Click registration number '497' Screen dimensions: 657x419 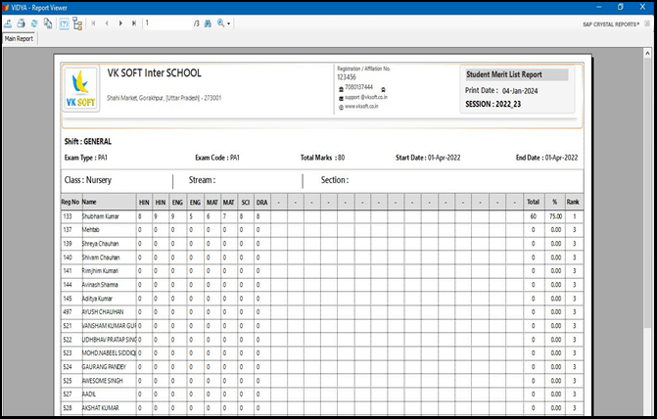pyautogui.click(x=68, y=312)
